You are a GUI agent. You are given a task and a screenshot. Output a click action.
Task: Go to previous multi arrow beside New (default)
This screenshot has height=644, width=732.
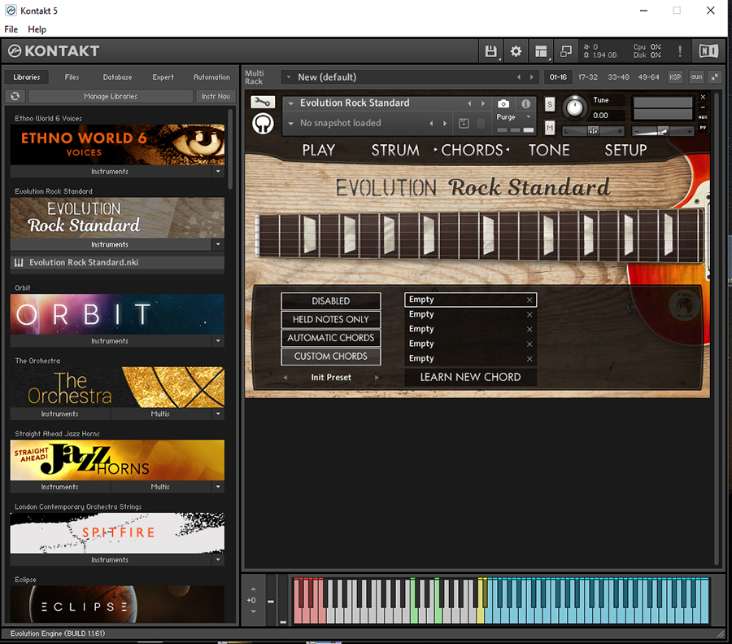(x=519, y=77)
